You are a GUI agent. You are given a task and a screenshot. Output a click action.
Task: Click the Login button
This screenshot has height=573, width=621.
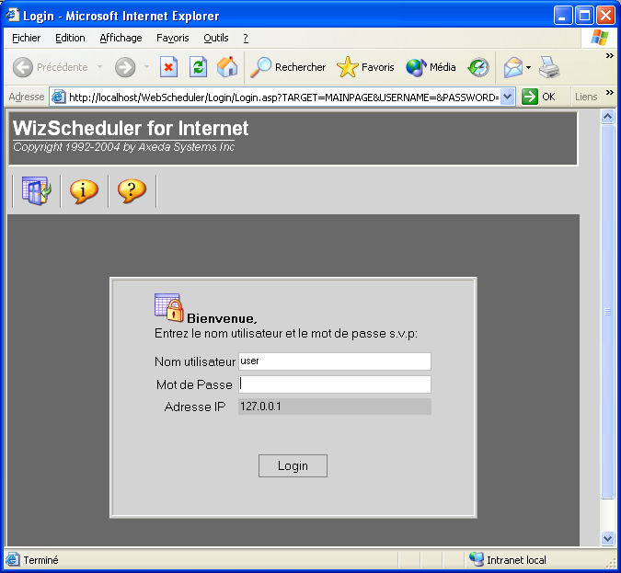[x=293, y=465]
